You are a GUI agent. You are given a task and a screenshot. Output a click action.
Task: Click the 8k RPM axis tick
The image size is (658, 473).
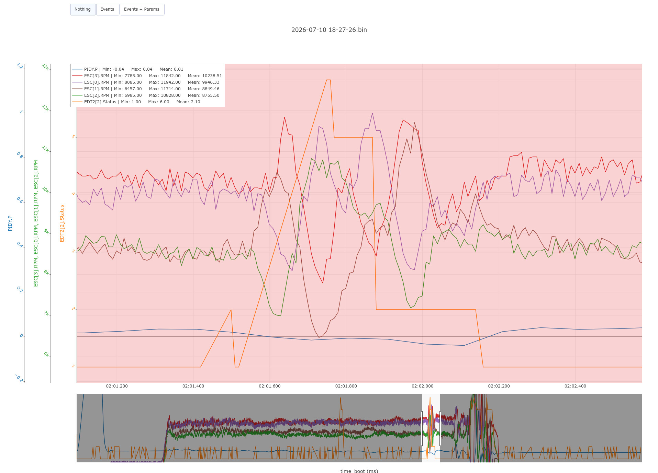46,273
